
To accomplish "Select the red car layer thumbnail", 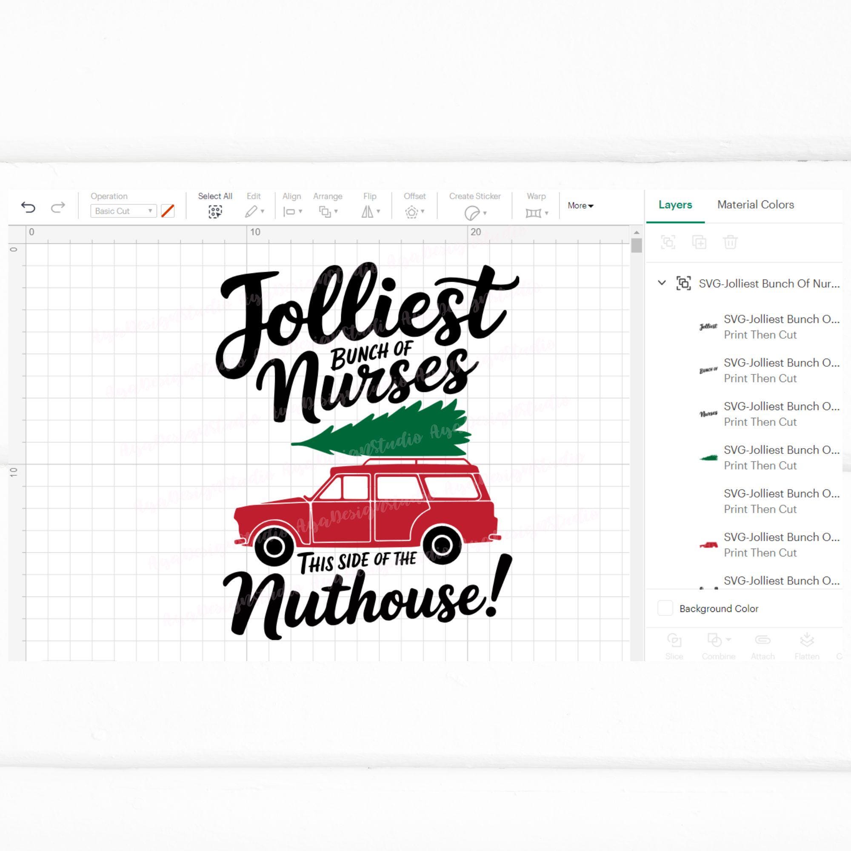I will 708,545.
